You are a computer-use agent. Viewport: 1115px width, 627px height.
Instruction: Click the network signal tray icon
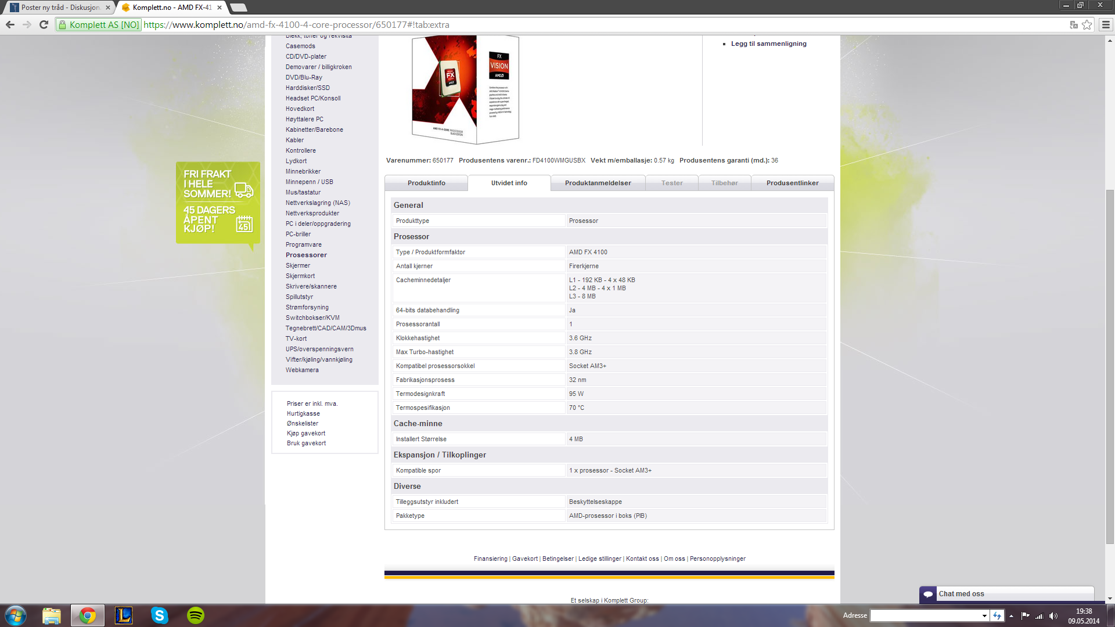(x=1040, y=616)
